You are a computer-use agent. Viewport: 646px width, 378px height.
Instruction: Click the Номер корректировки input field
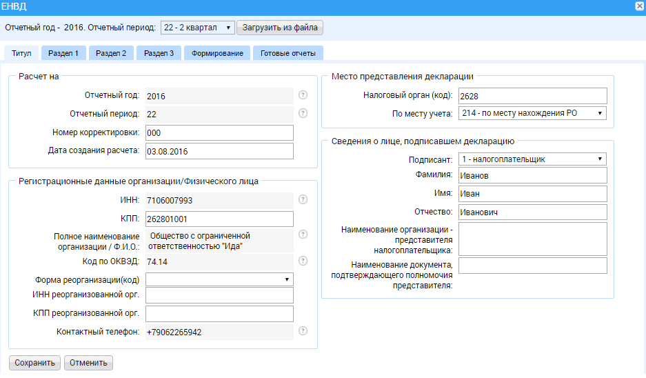click(220, 132)
